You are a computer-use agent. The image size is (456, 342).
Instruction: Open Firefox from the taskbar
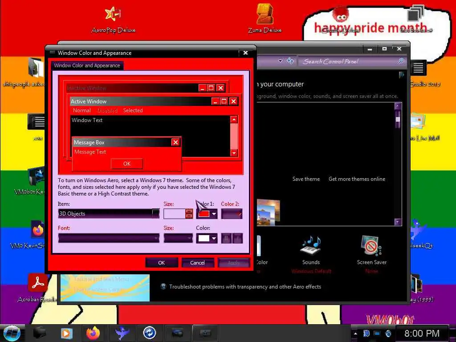[93, 333]
